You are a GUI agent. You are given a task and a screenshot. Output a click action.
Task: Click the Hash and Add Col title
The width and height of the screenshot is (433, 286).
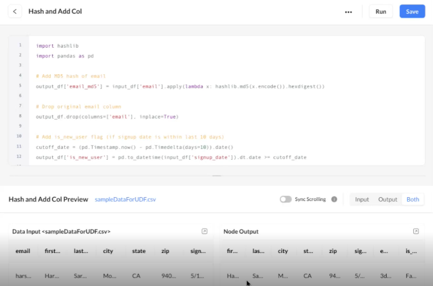click(x=55, y=11)
